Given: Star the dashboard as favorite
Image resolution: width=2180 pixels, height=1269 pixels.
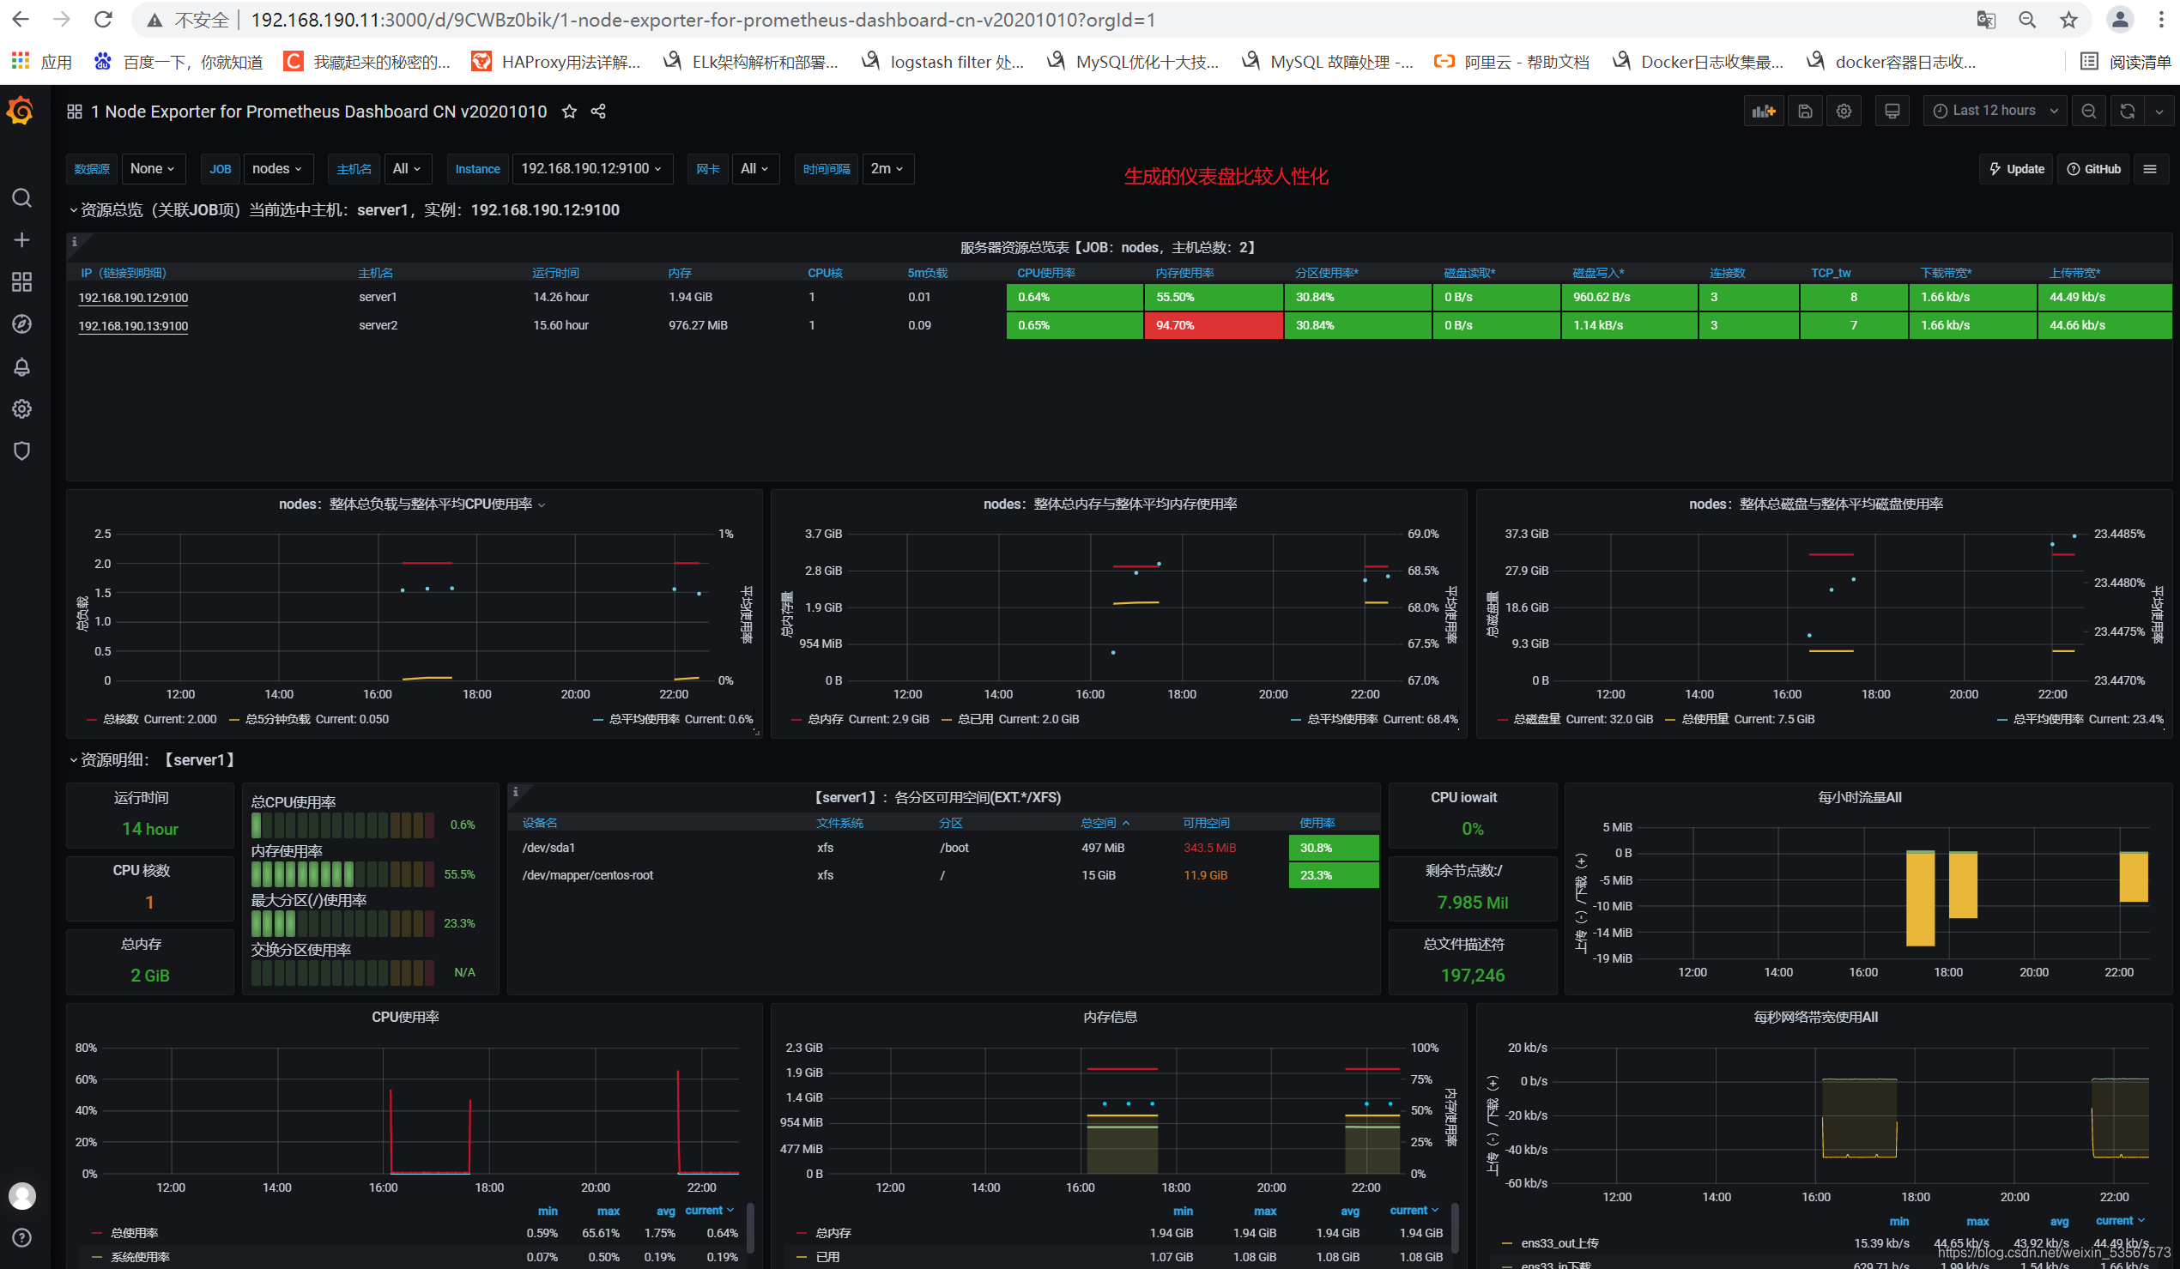Looking at the screenshot, I should pos(569,112).
